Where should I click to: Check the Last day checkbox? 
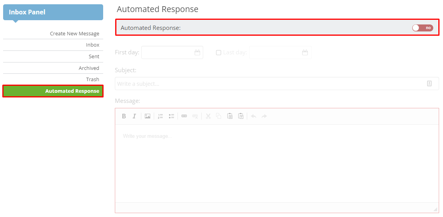(218, 52)
